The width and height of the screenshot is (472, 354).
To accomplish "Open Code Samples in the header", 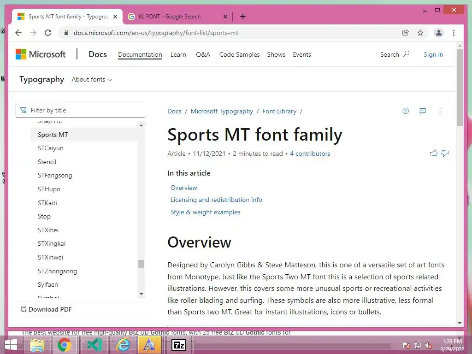I will (239, 54).
